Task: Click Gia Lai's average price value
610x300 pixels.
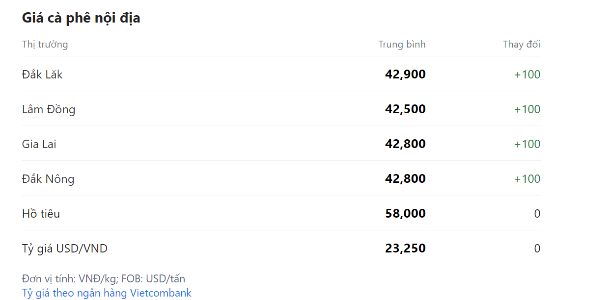Action: point(405,144)
